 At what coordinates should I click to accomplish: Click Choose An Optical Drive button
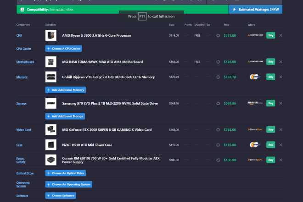tap(66, 173)
